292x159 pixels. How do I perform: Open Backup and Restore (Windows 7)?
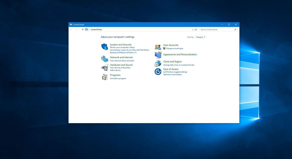point(123,52)
